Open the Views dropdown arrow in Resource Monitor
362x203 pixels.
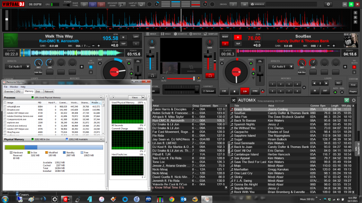click(x=143, y=97)
